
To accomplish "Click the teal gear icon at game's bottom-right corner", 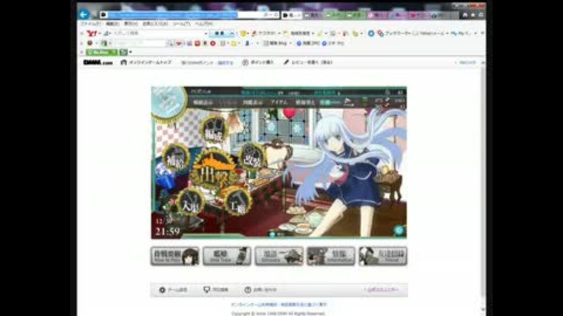I will pyautogui.click(x=399, y=230).
